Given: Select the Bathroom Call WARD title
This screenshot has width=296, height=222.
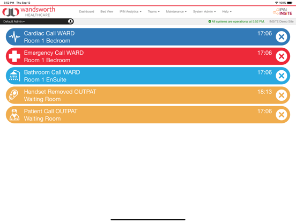Looking at the screenshot, I should tap(52, 72).
